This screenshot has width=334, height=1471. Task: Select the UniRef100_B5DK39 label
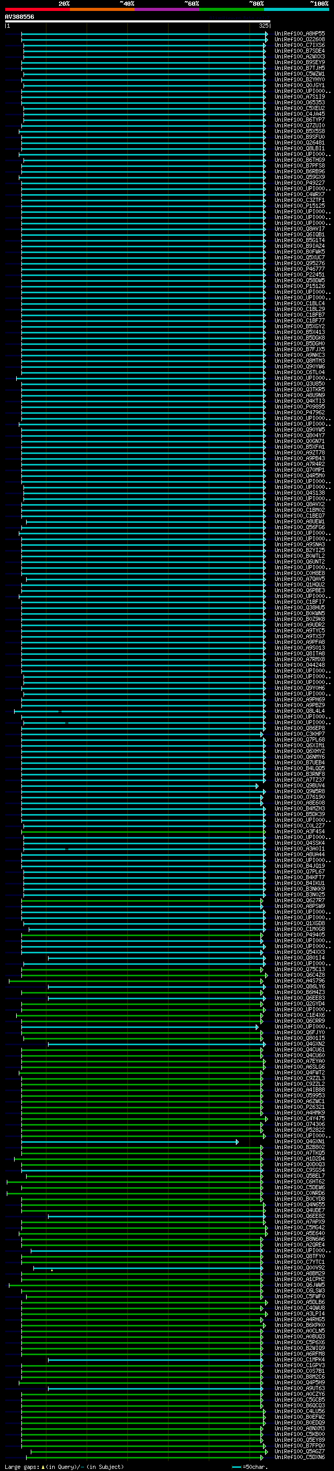click(x=299, y=815)
